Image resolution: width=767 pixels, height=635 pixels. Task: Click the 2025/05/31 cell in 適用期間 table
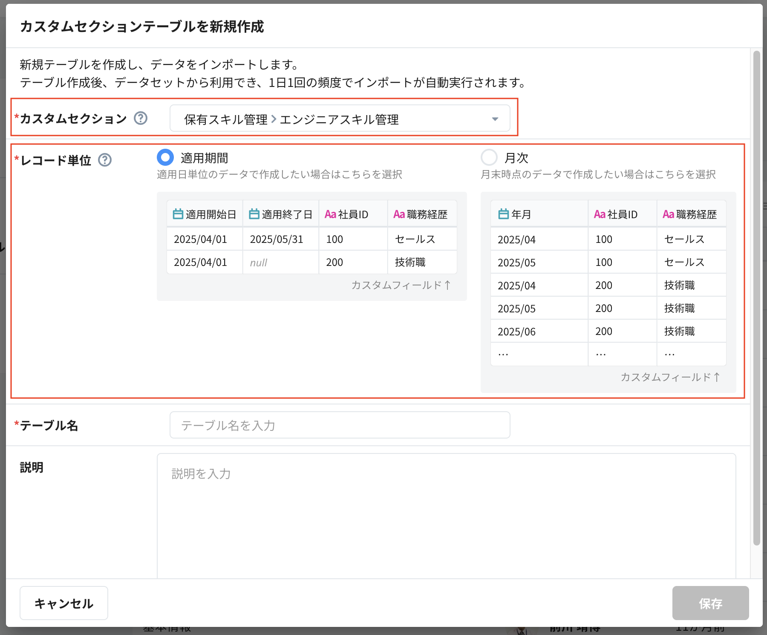coord(277,239)
